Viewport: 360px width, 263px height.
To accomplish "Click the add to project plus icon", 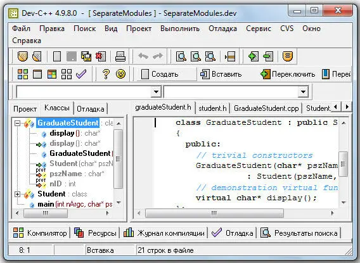I will click(x=254, y=56).
